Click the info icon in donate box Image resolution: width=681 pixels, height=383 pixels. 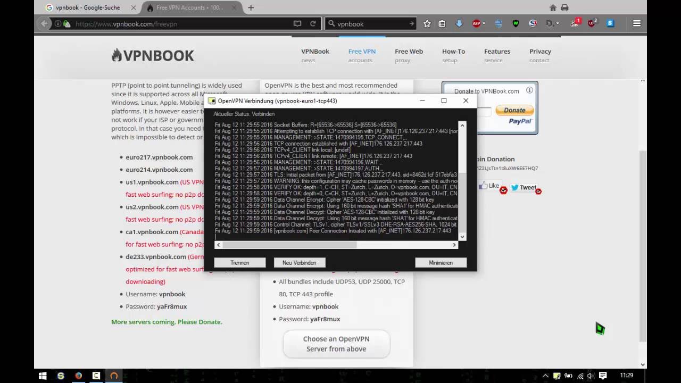(x=529, y=90)
